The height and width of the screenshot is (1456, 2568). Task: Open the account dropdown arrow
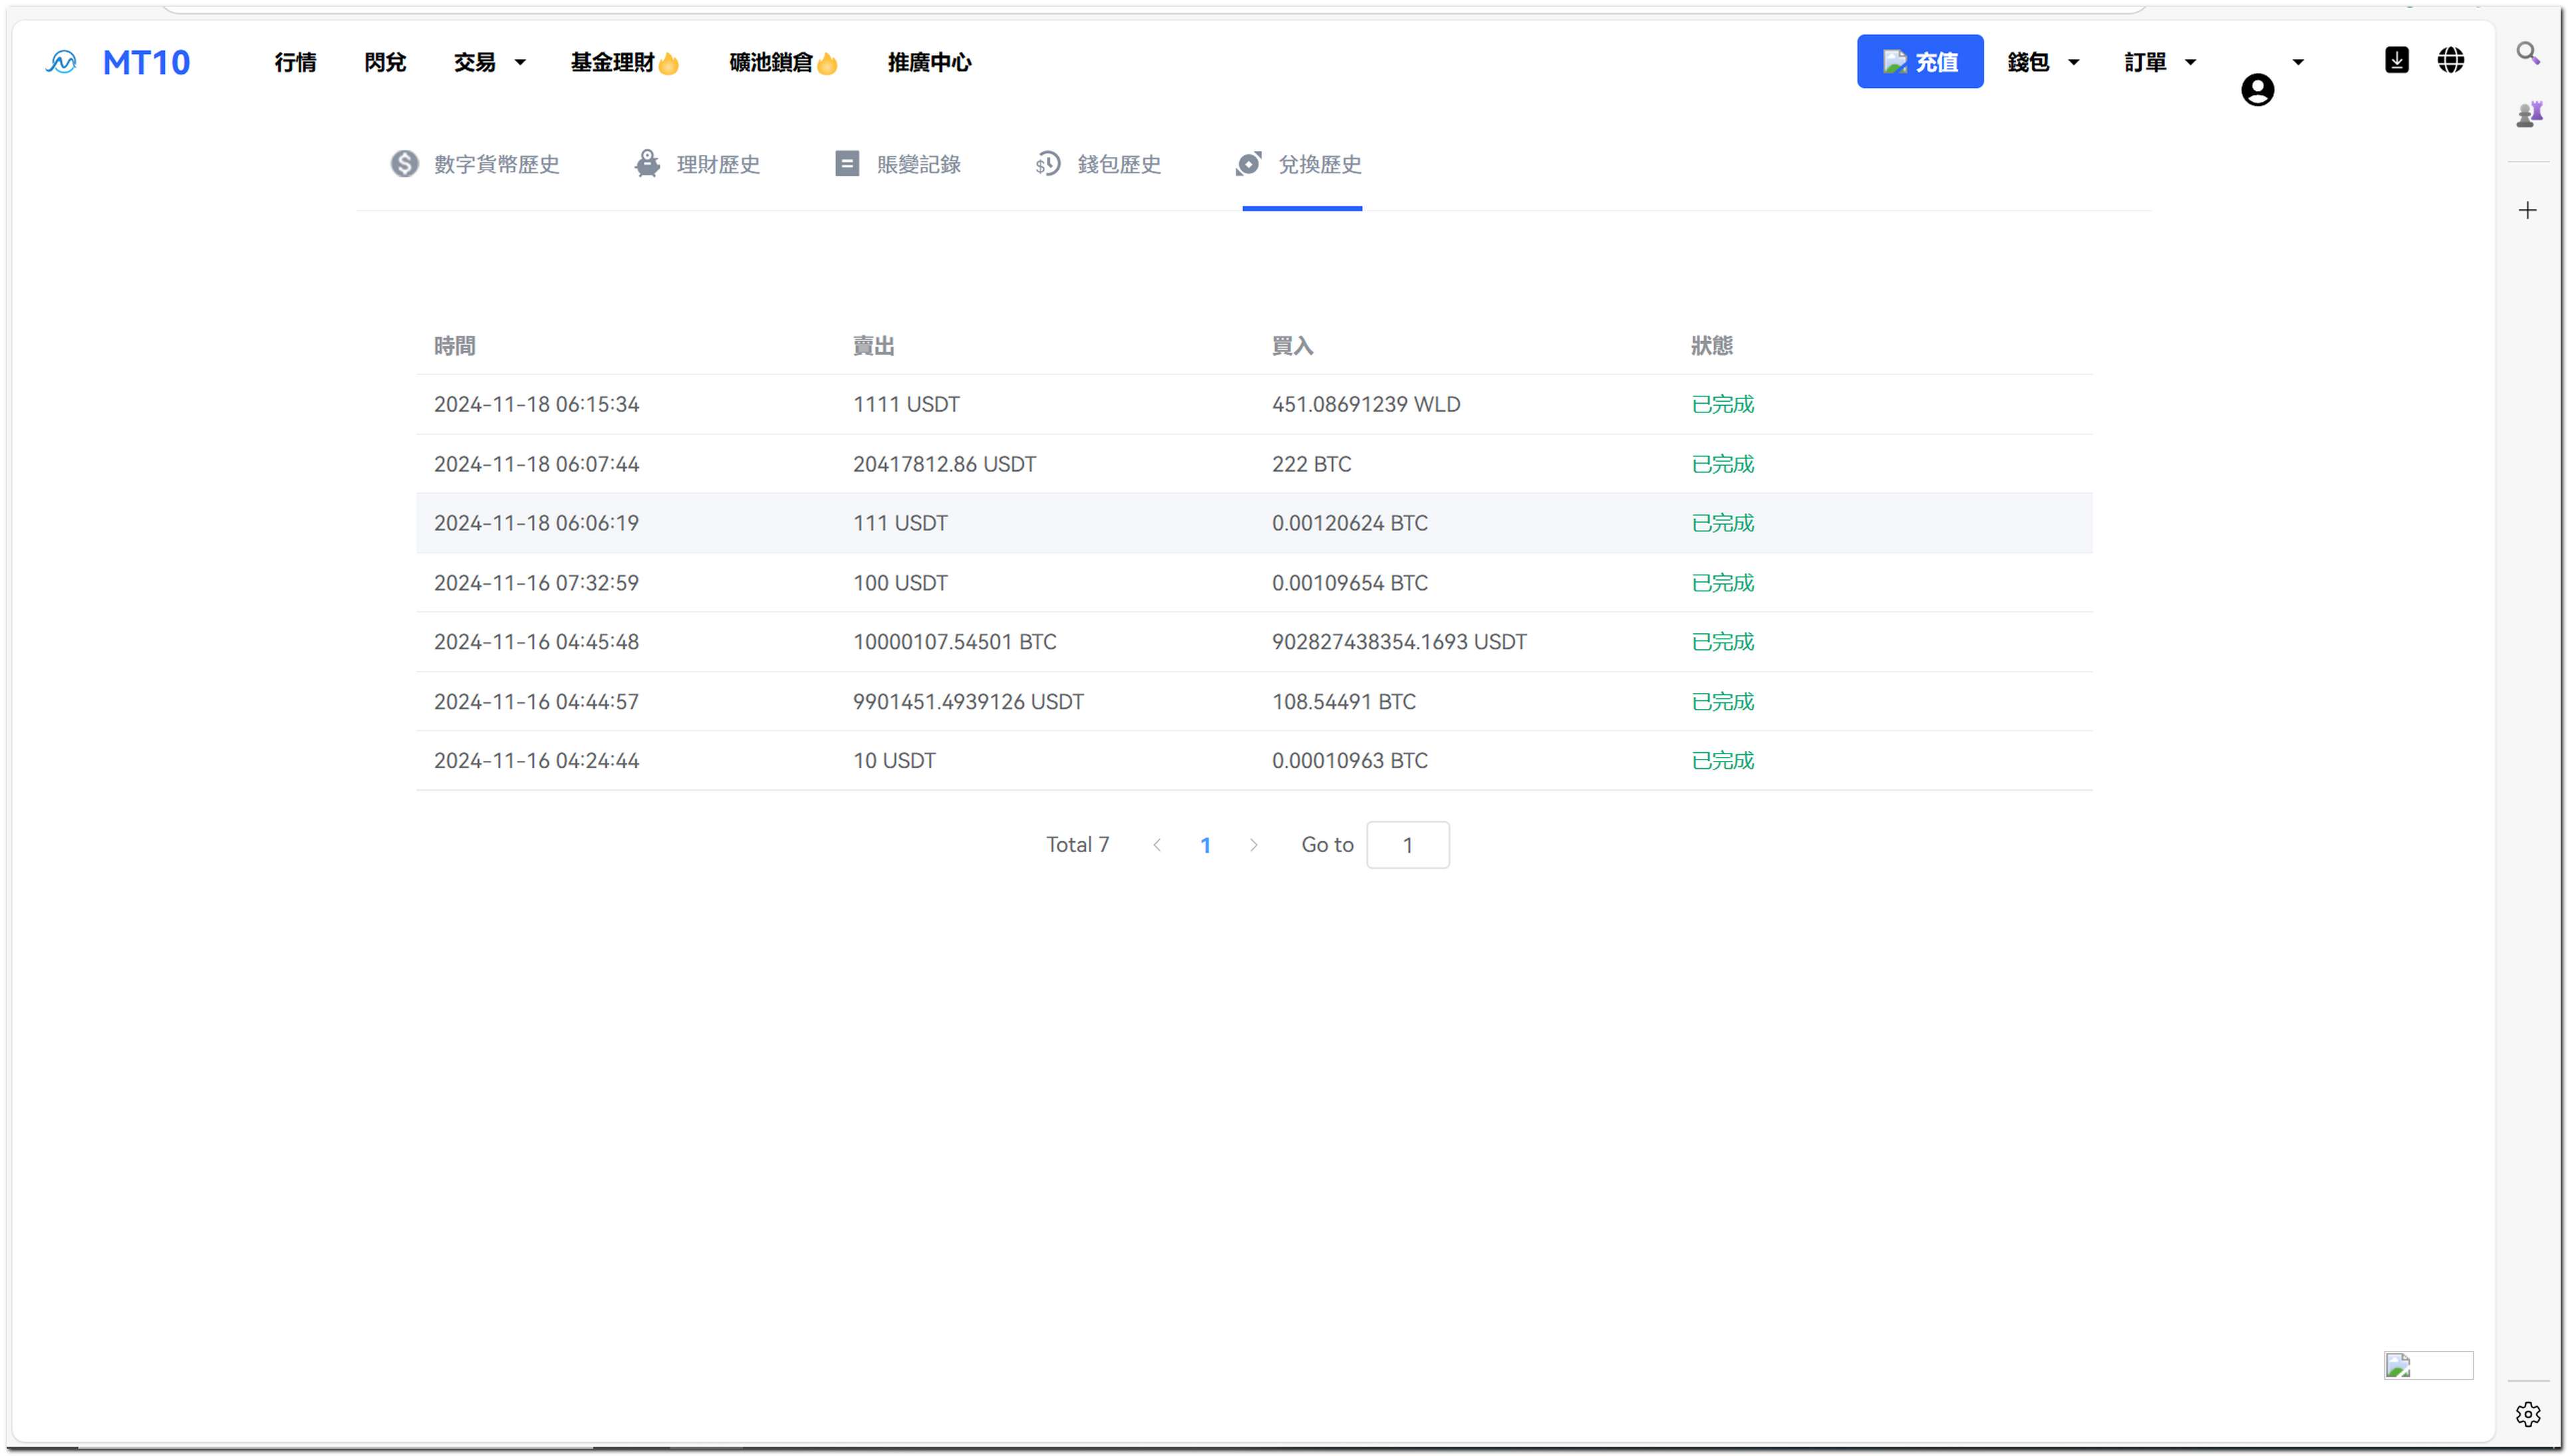click(2297, 62)
